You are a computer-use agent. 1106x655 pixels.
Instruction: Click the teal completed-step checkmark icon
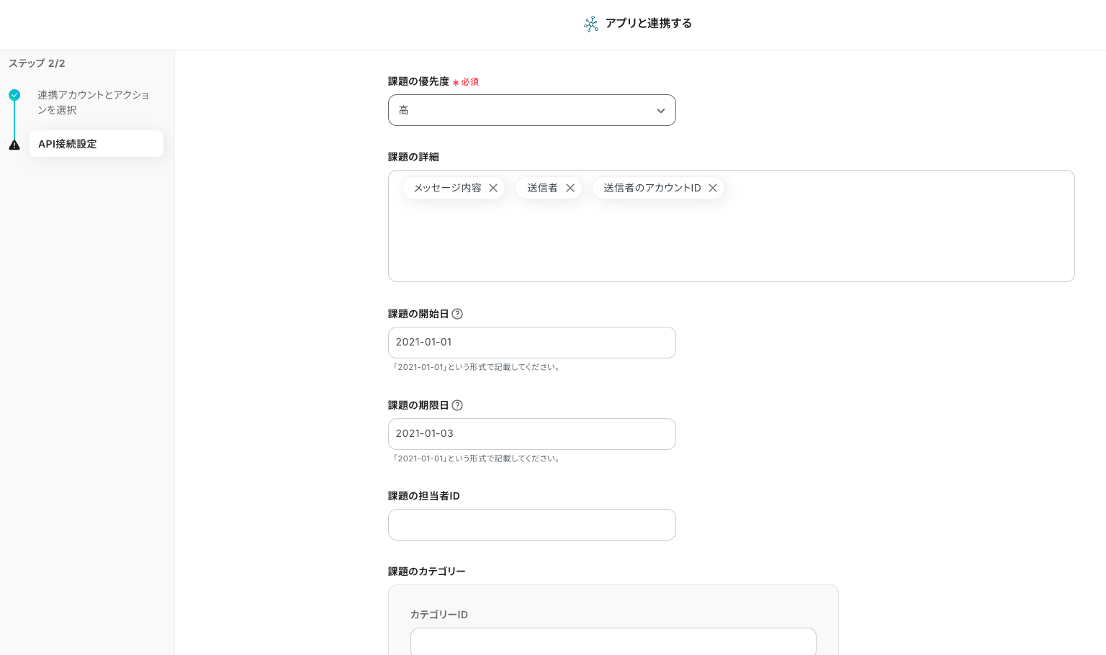point(14,95)
